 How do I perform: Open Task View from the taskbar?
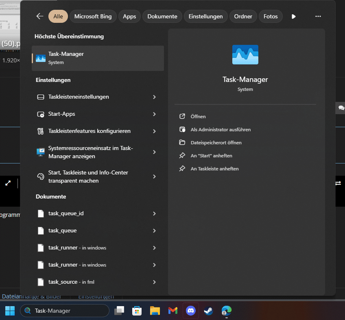point(119,311)
